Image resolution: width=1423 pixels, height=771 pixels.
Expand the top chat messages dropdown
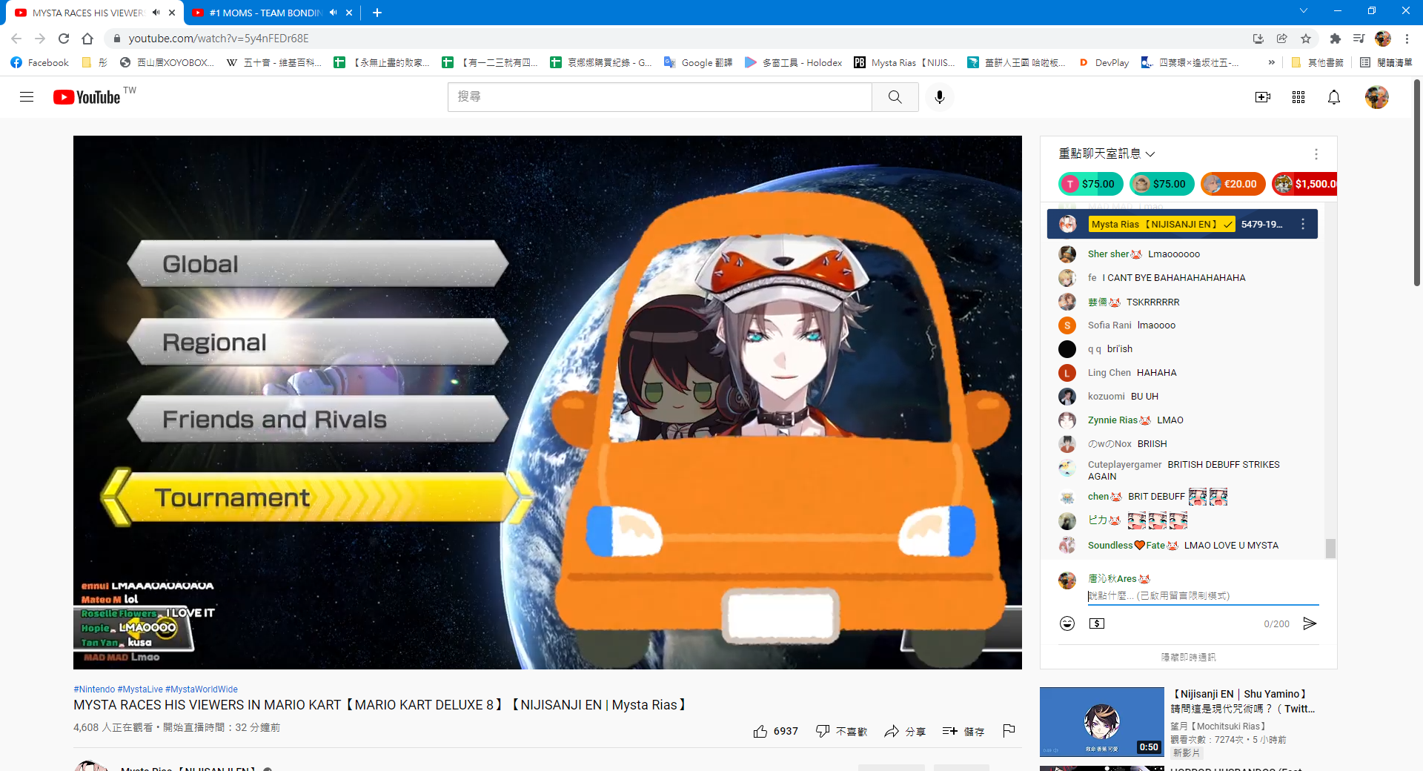point(1107,153)
